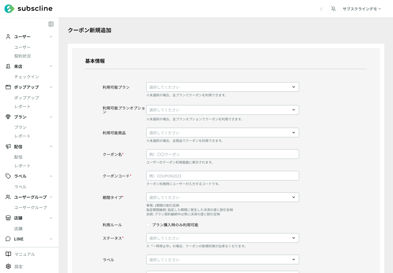Open レポート under ポップアップ
The image size is (393, 273).
[x=22, y=106]
